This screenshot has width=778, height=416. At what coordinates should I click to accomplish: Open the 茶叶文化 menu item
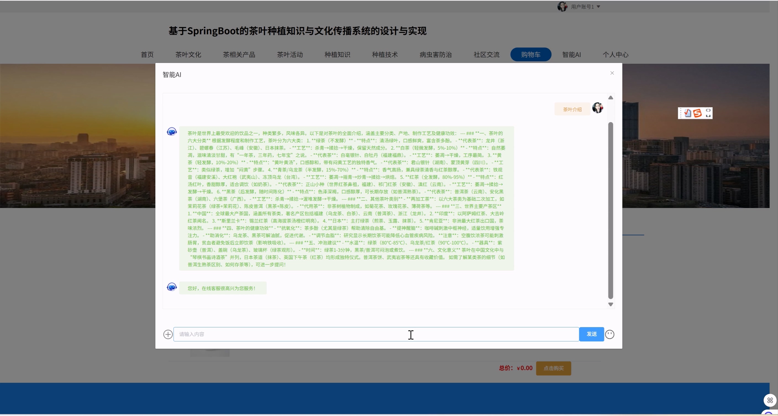click(x=188, y=55)
